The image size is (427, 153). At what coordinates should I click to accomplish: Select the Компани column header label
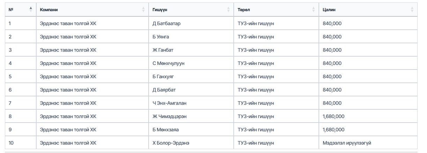49,10
